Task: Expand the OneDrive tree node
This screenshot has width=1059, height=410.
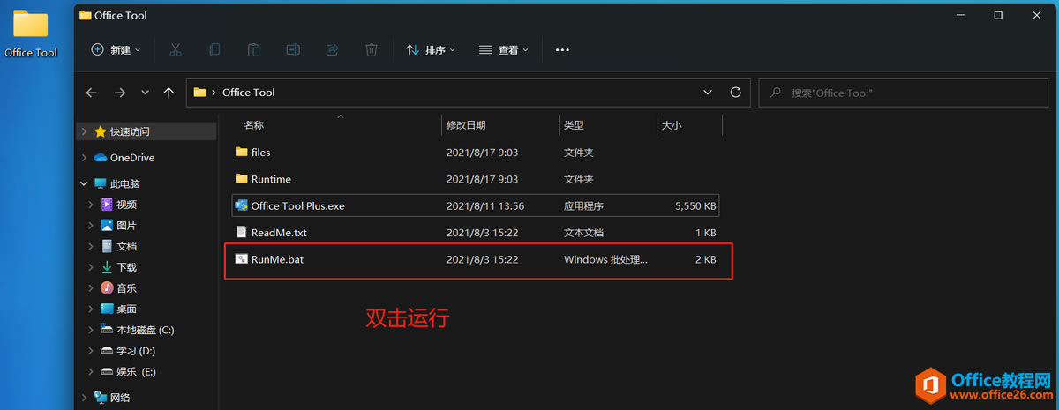Action: tap(84, 158)
